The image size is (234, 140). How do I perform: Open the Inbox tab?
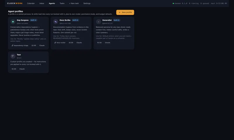[42, 3]
